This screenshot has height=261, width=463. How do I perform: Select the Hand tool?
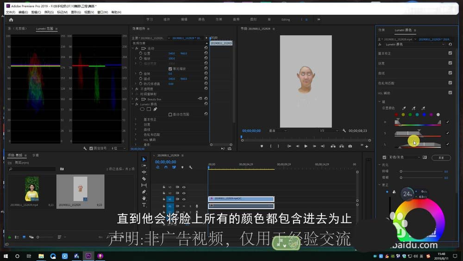click(x=144, y=198)
